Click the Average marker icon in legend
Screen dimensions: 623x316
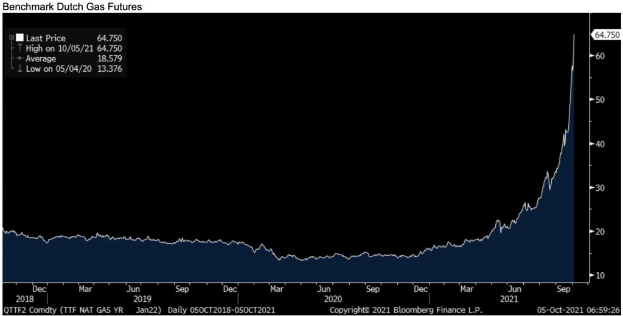(19, 59)
